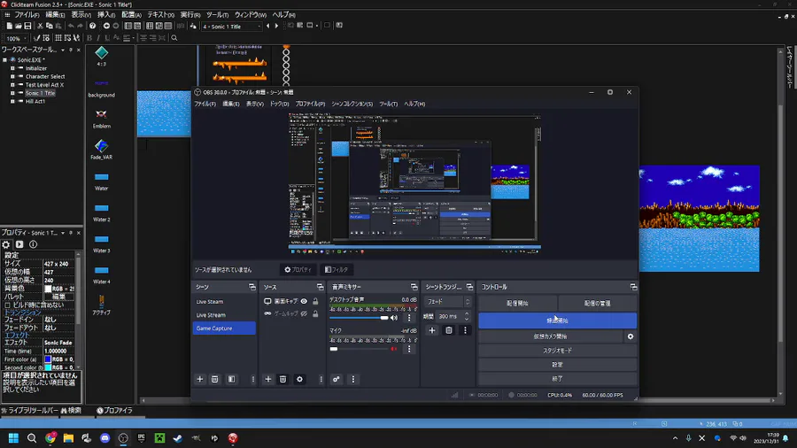Open source properties gear in sources dock
Image resolution: width=797 pixels, height=448 pixels.
(299, 380)
